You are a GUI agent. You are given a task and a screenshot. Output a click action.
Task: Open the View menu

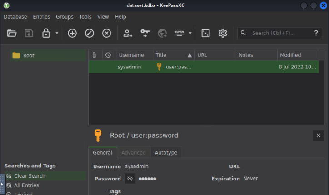[x=103, y=17]
